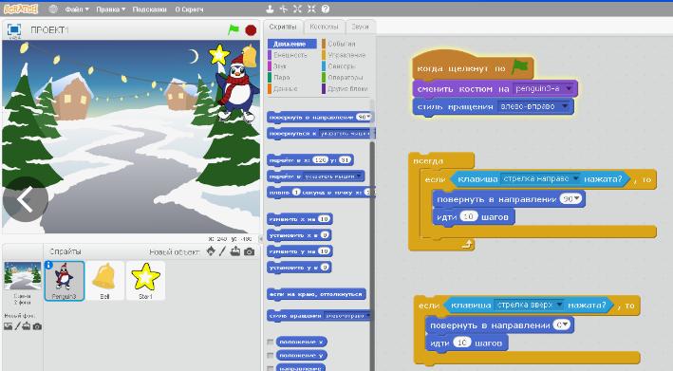Open the penguin3-a costume dropdown
Viewport: 673px width, 371px height.
click(570, 89)
